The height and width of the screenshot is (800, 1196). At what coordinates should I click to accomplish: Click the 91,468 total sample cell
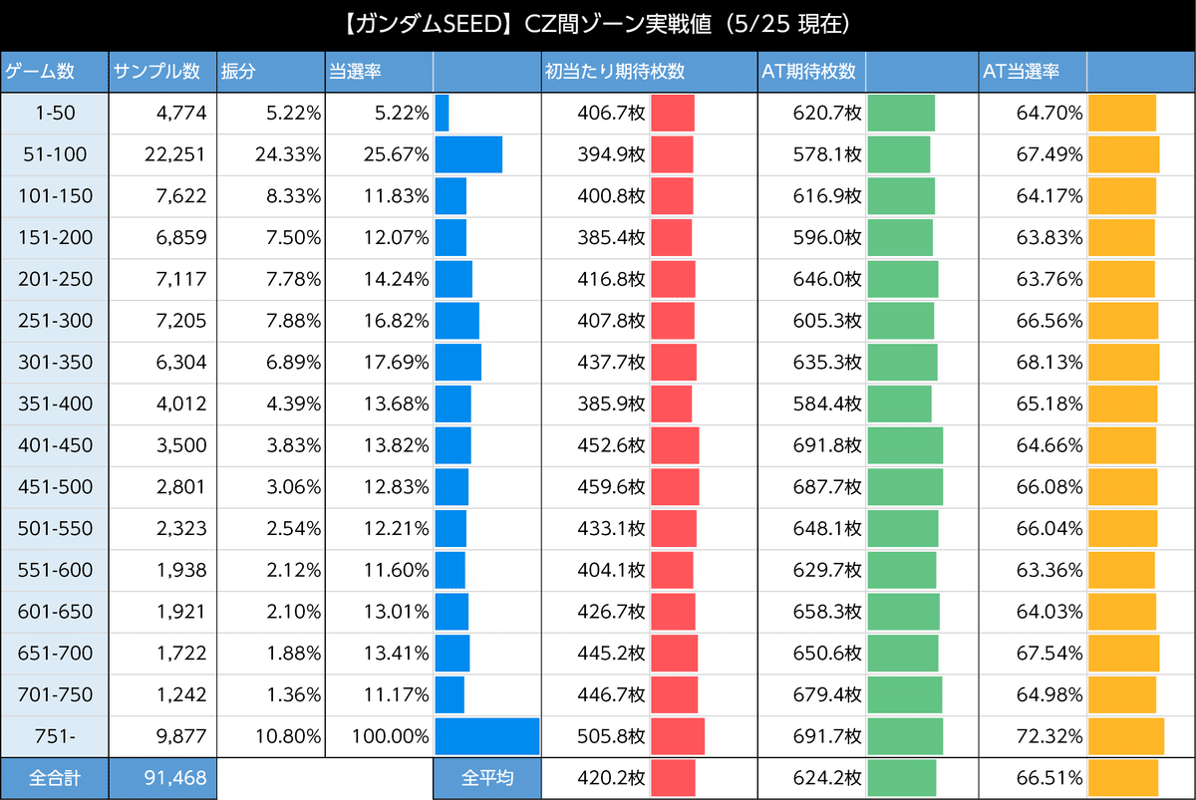coord(161,778)
